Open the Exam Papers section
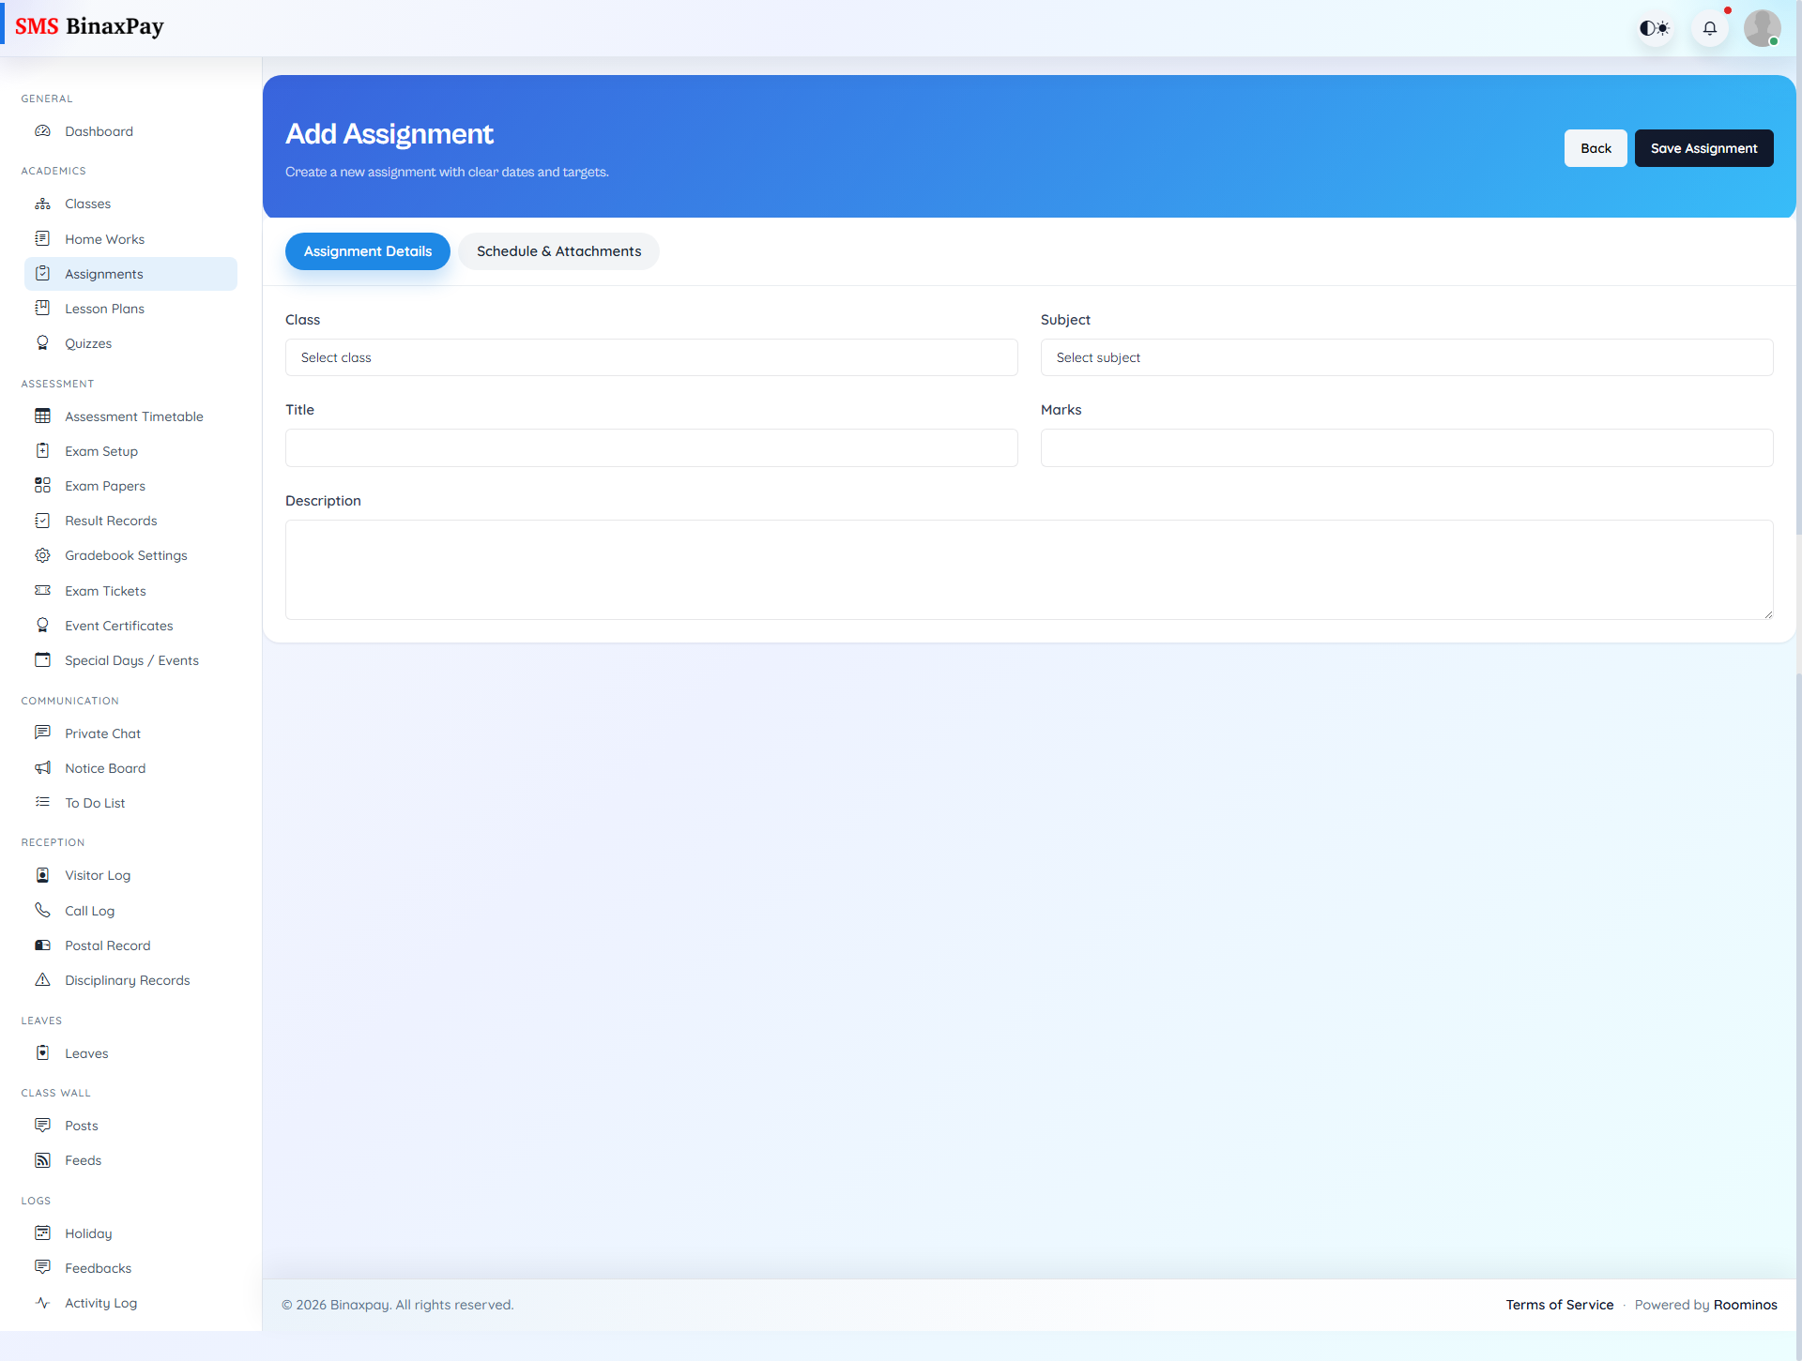Viewport: 1802px width, 1361px height. 103,485
